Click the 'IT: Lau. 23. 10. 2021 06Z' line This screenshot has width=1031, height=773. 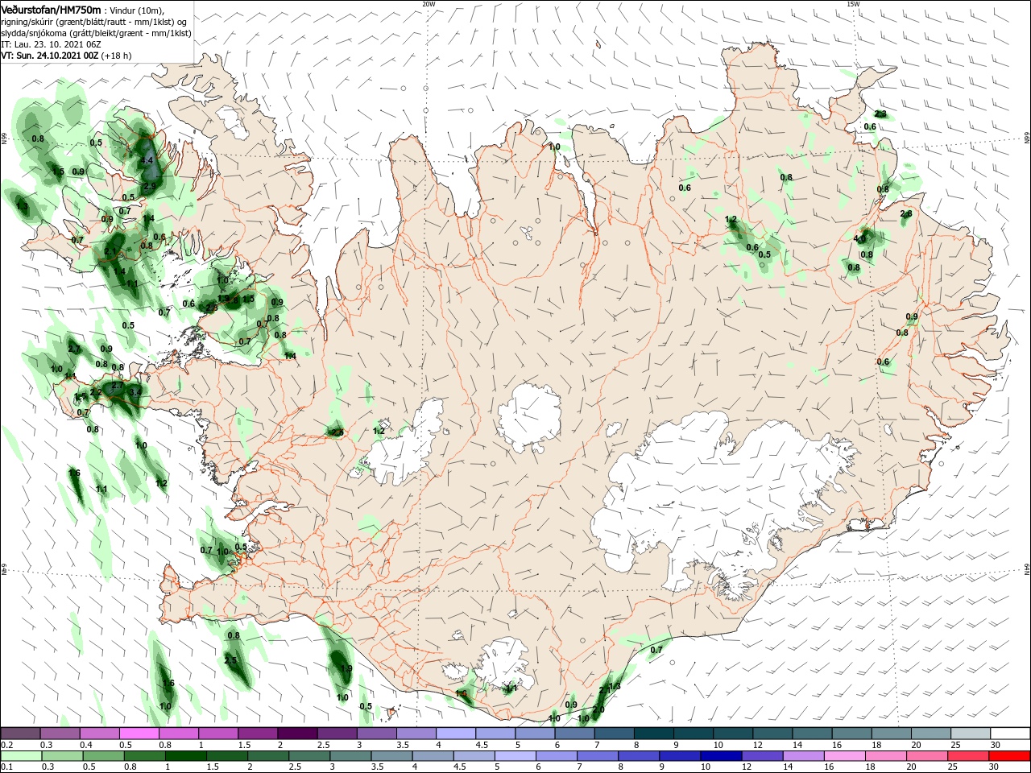pos(51,44)
